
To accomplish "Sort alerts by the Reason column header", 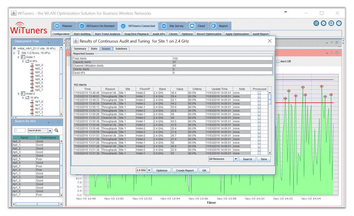I will pos(110,89).
